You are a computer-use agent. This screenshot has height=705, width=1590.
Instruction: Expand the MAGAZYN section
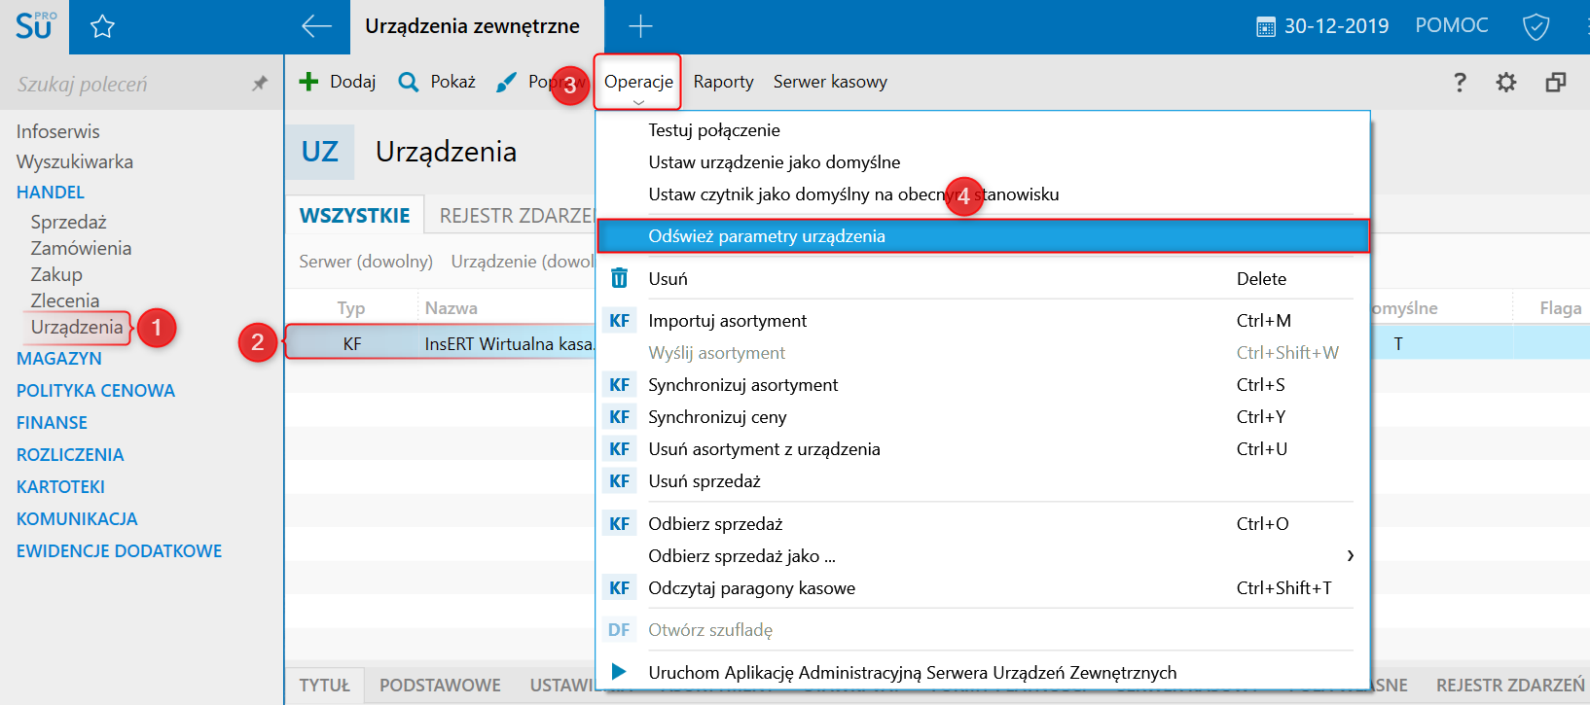pyautogui.click(x=59, y=358)
